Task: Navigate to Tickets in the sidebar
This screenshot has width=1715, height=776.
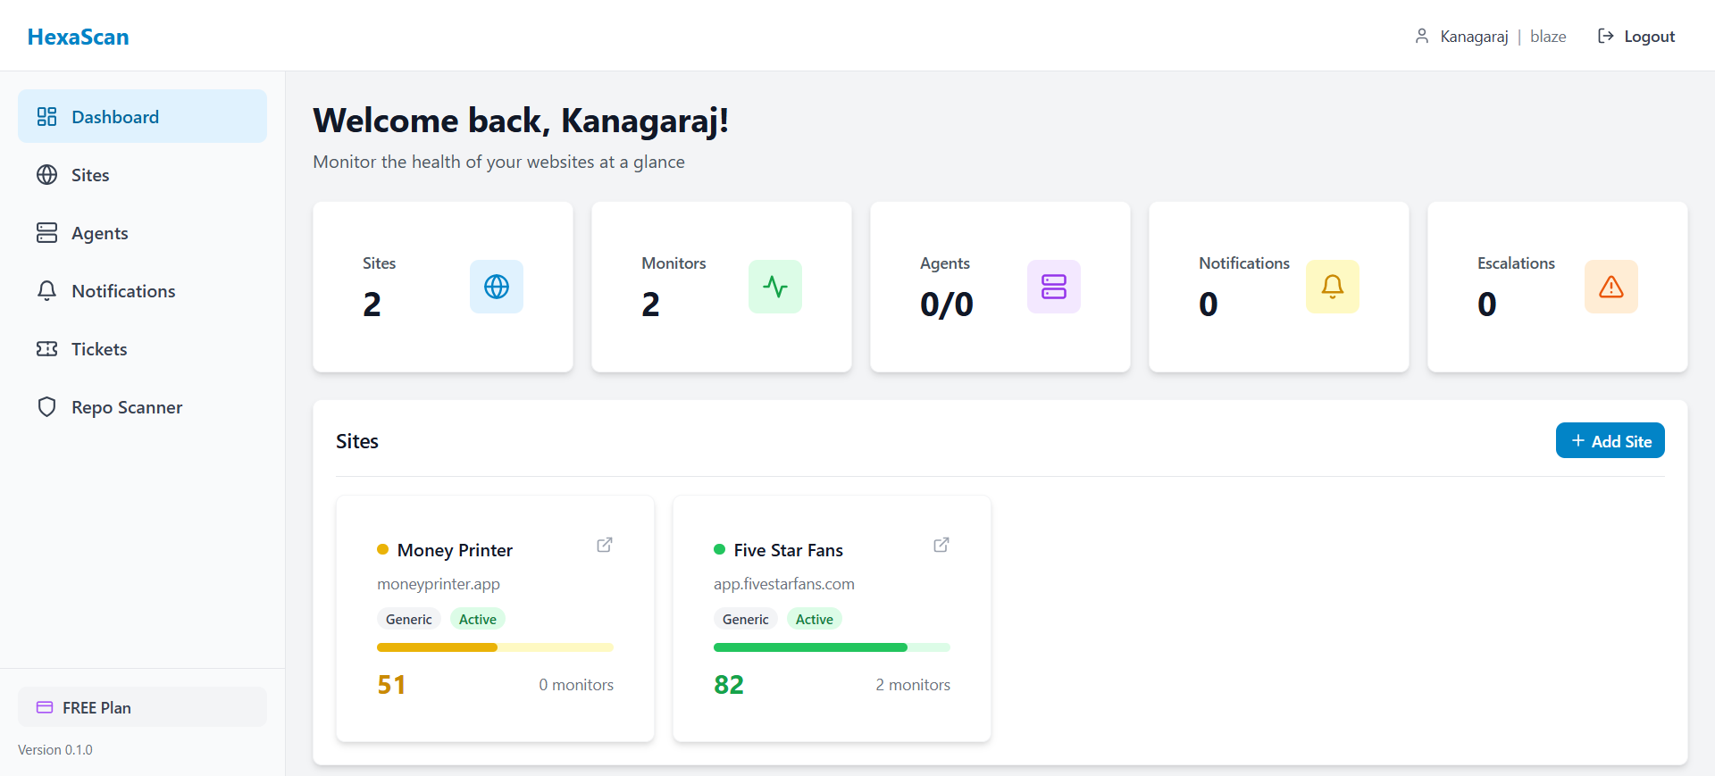Action: click(99, 349)
